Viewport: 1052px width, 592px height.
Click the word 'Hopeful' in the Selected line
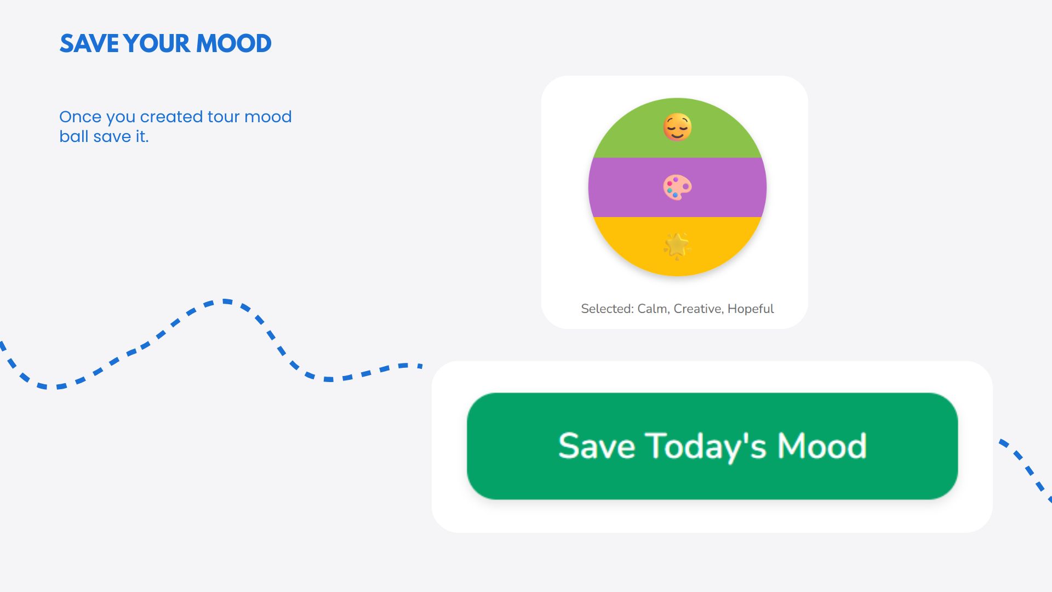(x=750, y=309)
